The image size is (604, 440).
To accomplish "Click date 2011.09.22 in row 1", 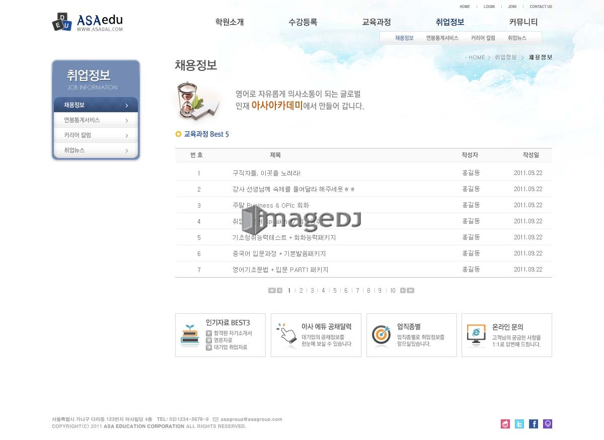I will tap(528, 173).
